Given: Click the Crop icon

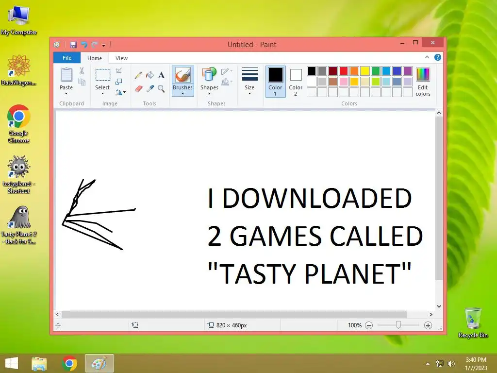Looking at the screenshot, I should 118,71.
